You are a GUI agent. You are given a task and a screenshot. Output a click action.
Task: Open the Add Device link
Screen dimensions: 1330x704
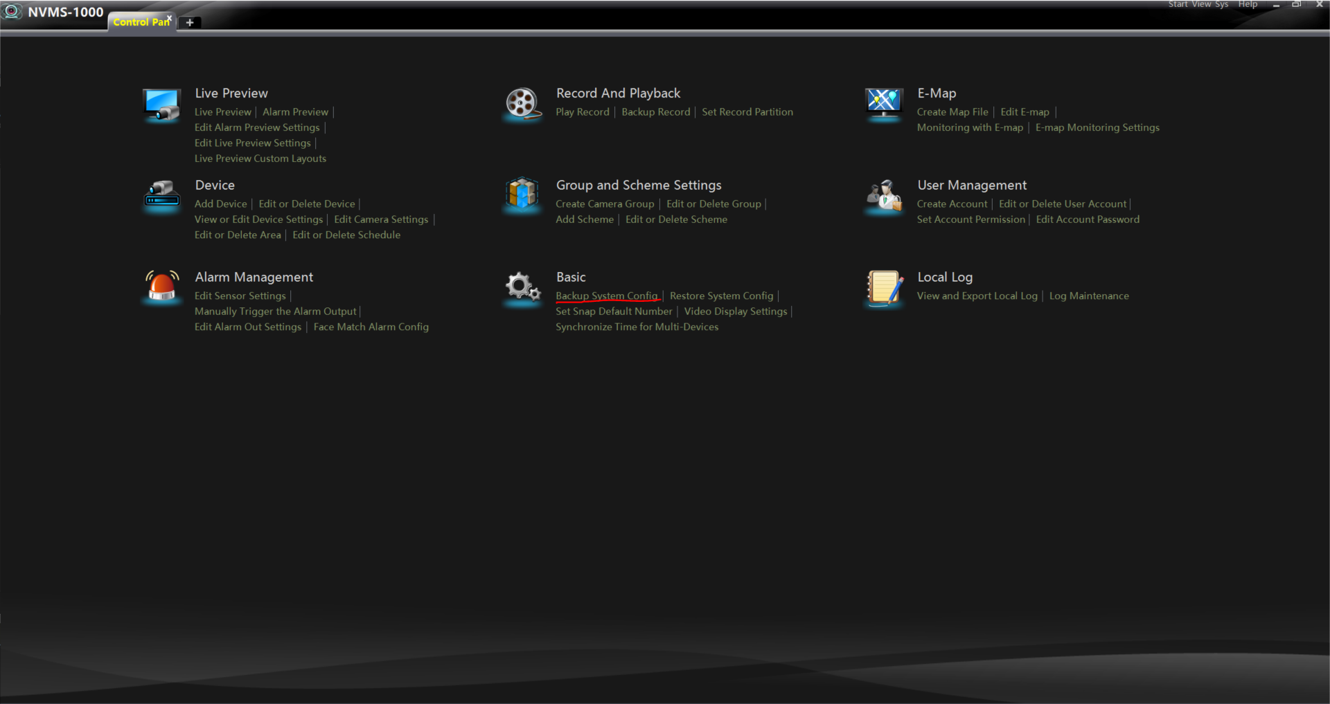220,204
